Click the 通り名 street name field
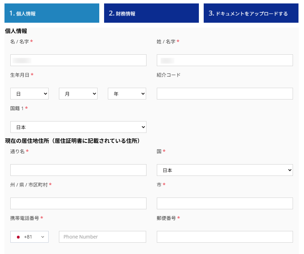The width and height of the screenshot is (304, 254). coord(78,170)
